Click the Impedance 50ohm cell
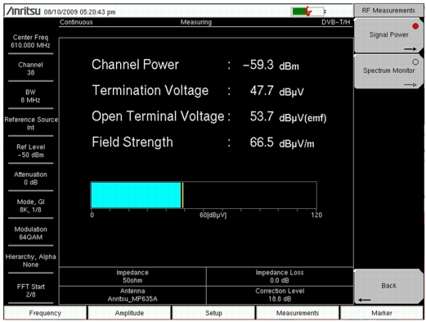 (x=132, y=276)
